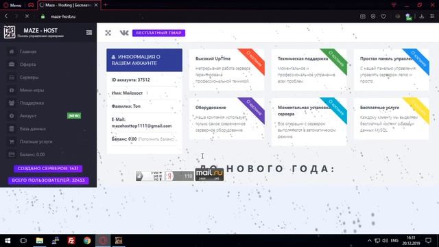Open the browser easy setup icon
The image size is (439, 247).
click(x=432, y=16)
